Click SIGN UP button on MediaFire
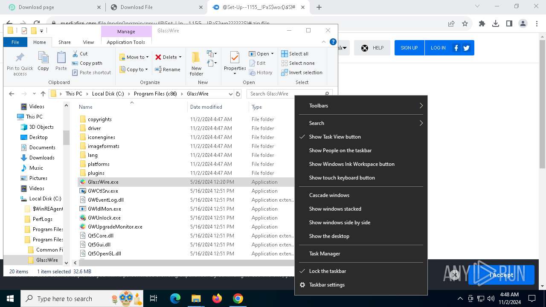Viewport: 546px width, 307px height. [x=409, y=48]
